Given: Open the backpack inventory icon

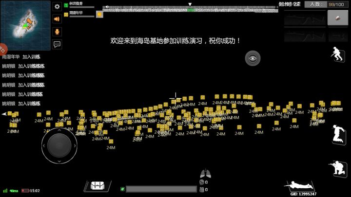Looking at the screenshot, I should click(x=97, y=186).
